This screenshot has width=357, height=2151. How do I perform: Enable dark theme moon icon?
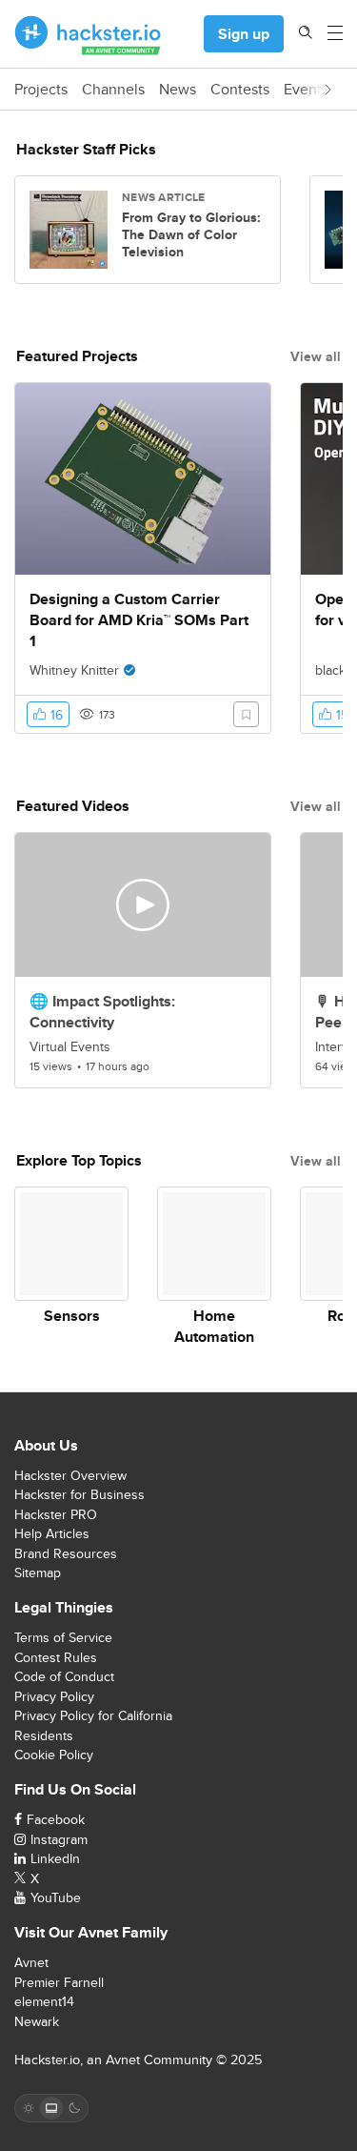pyautogui.click(x=74, y=2108)
